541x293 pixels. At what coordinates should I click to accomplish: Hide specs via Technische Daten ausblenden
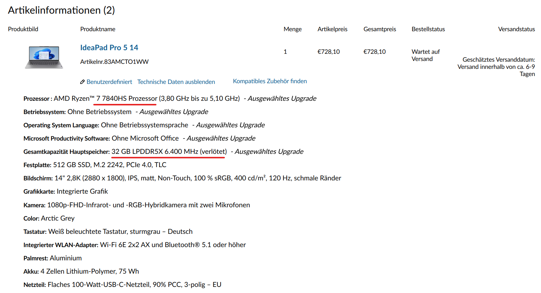176,82
